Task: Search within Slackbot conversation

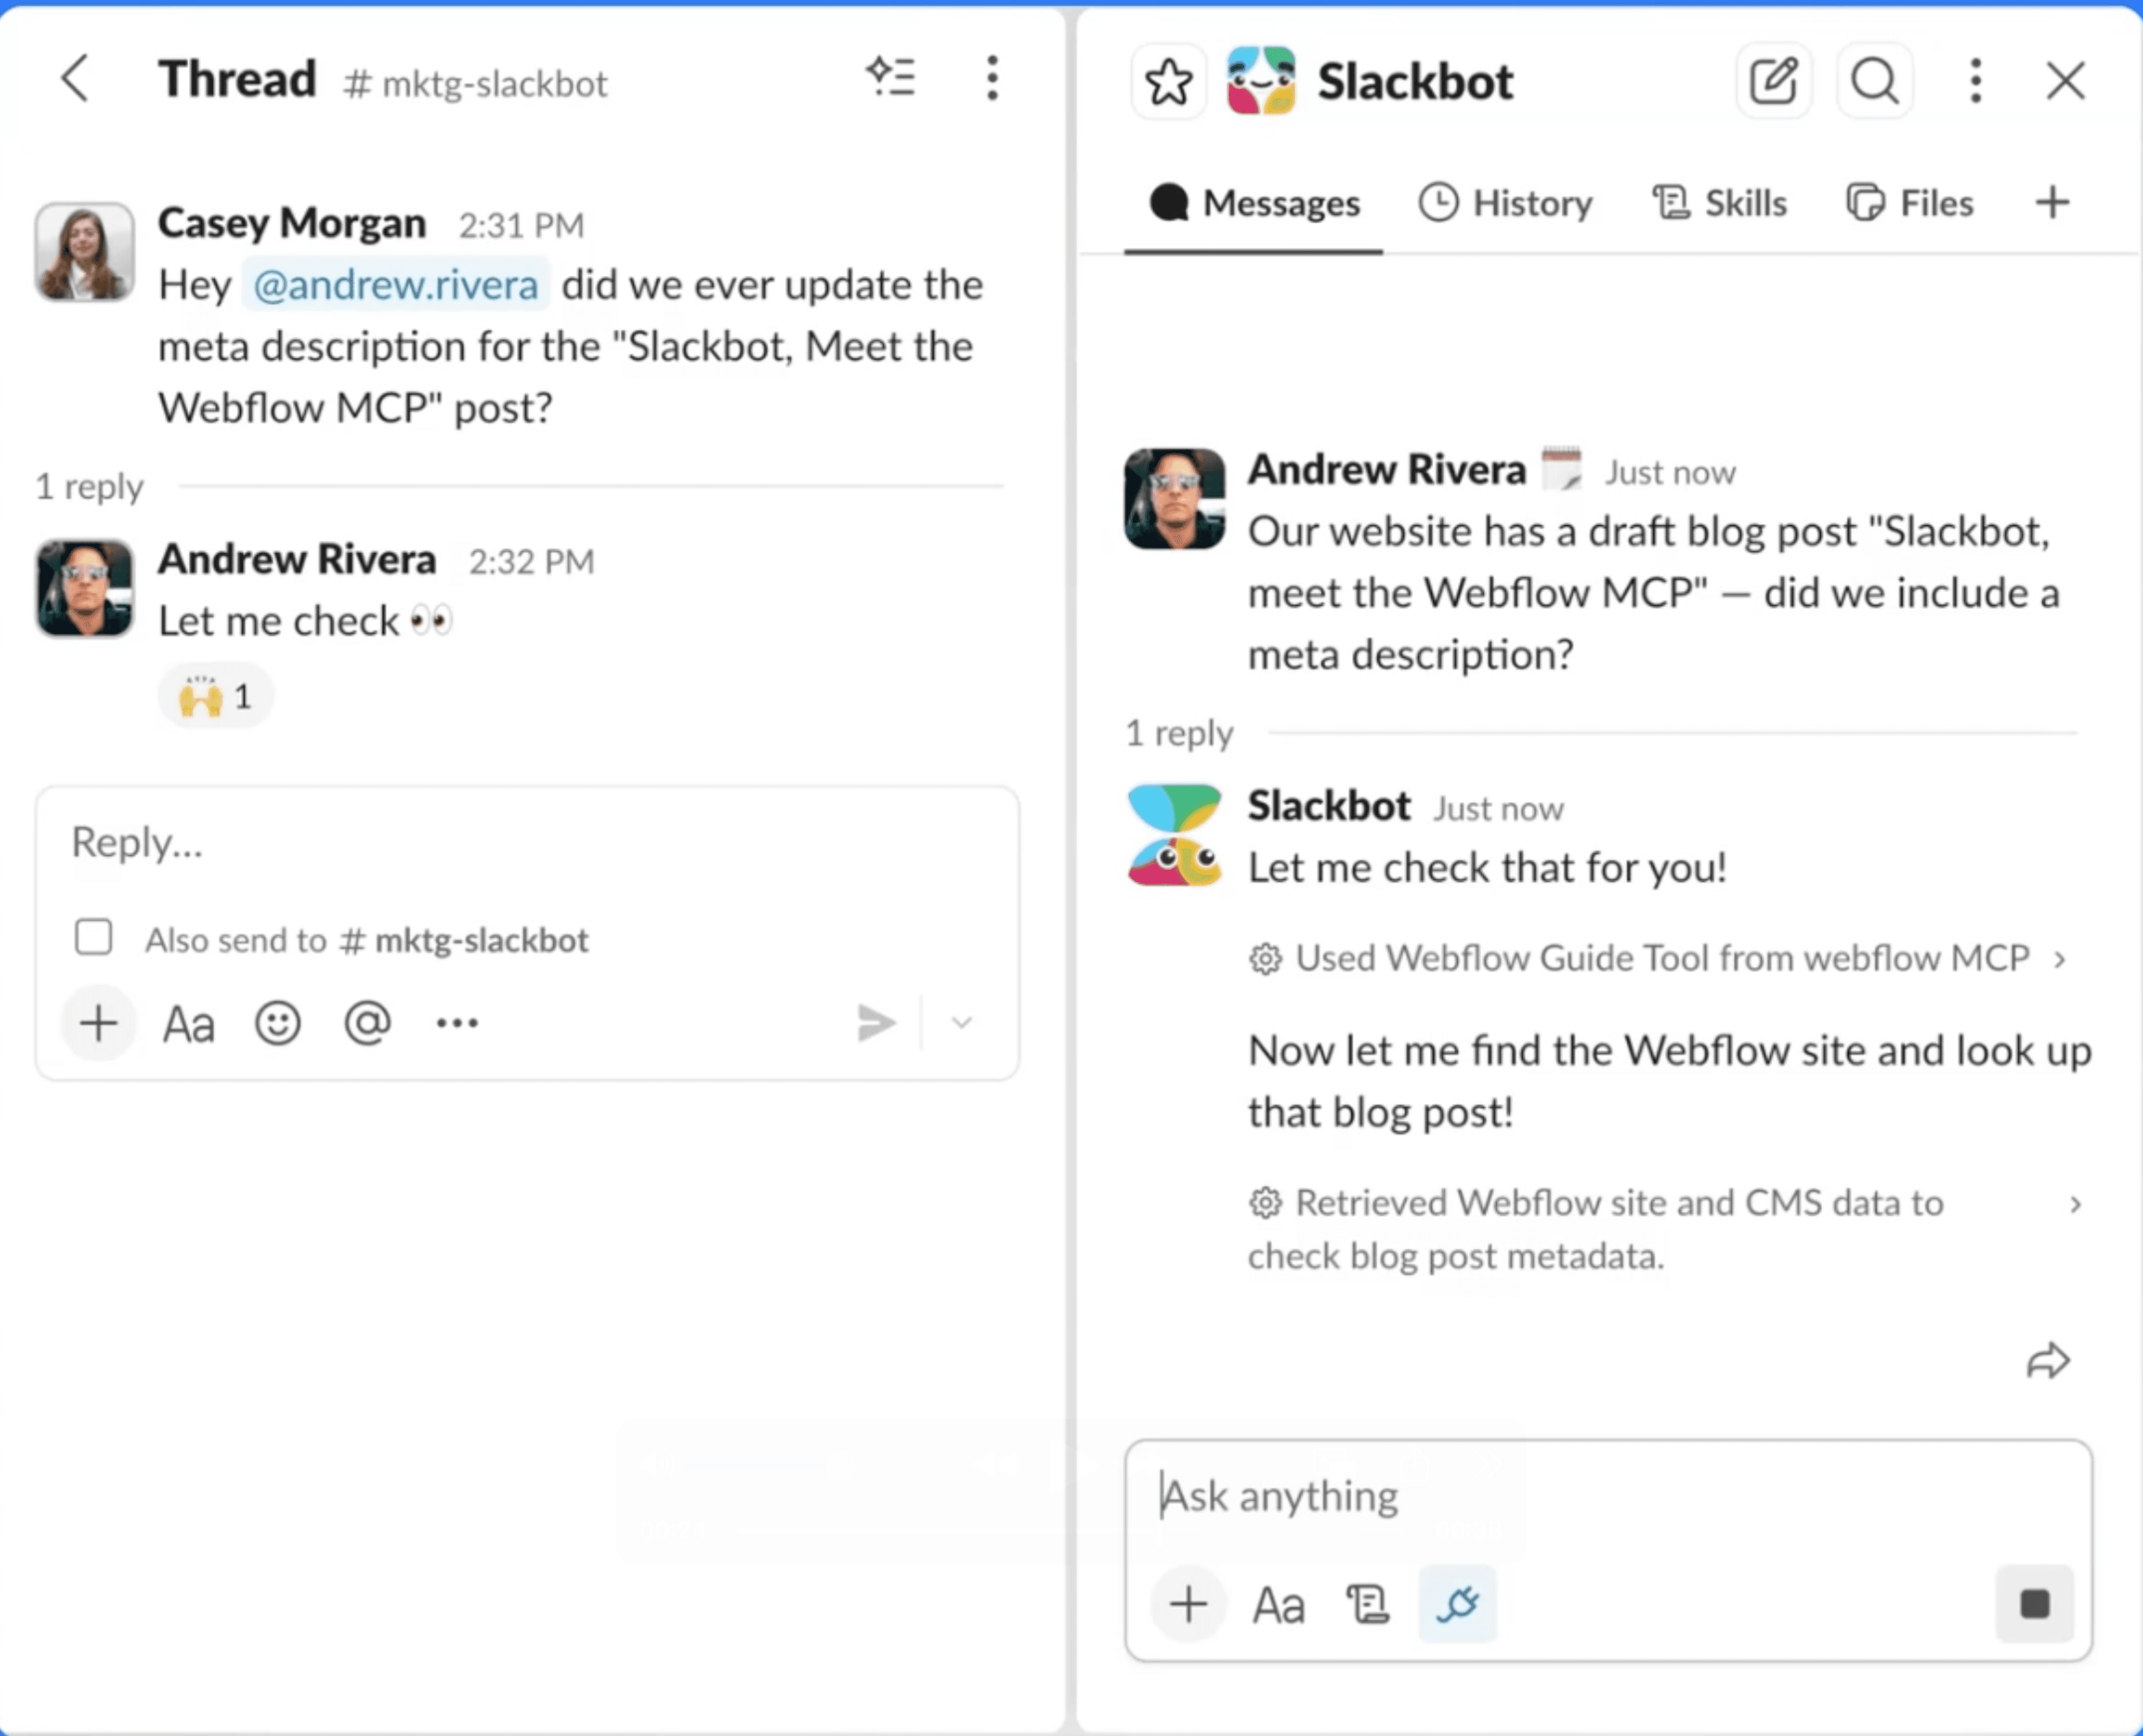Action: pyautogui.click(x=1875, y=81)
